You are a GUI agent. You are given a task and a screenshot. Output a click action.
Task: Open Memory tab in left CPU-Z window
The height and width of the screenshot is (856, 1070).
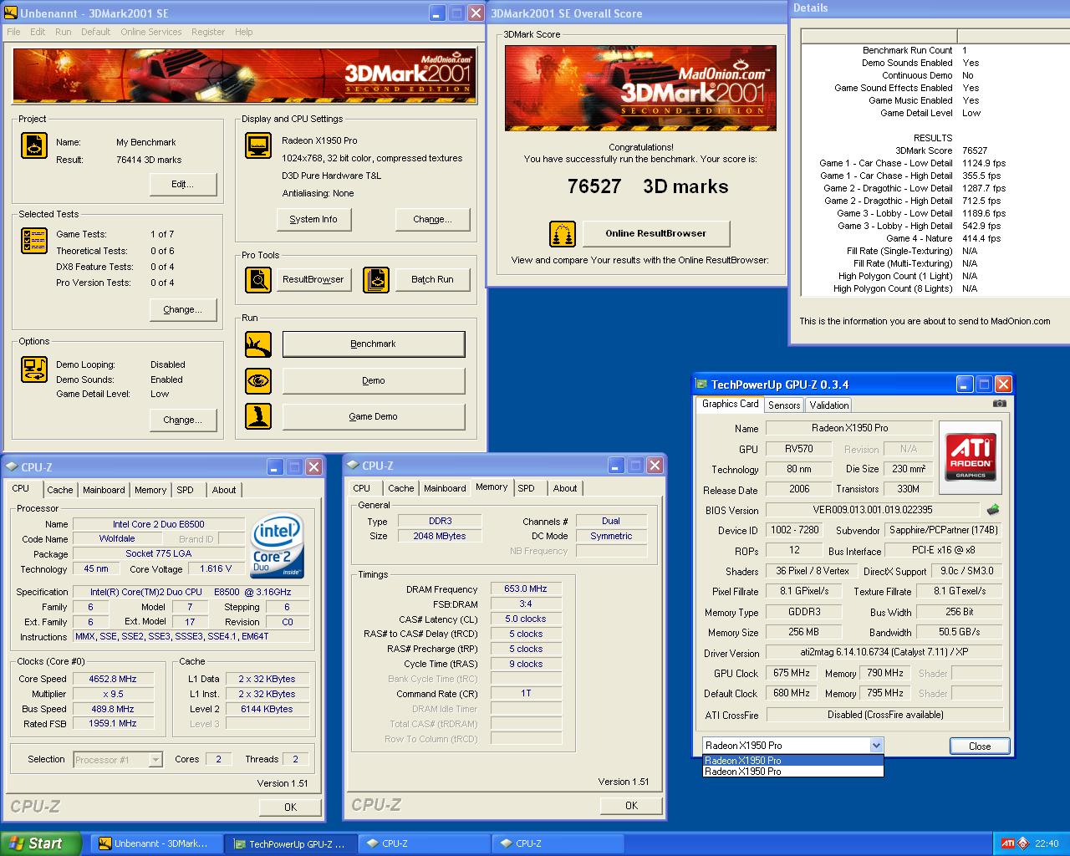coord(150,490)
